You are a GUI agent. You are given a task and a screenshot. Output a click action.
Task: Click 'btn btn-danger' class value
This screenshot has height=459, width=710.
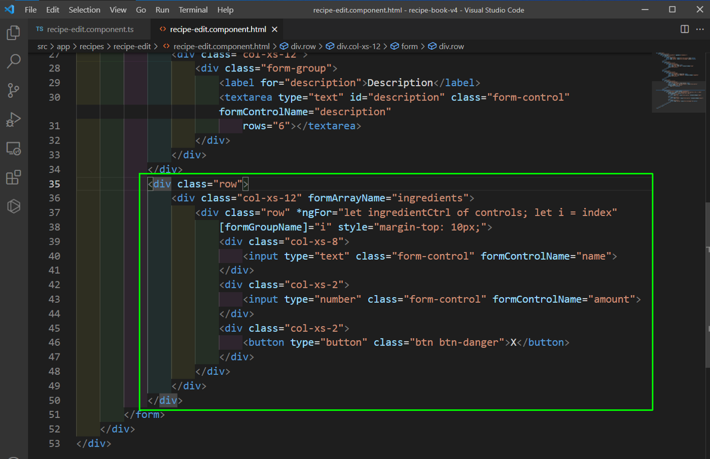click(x=457, y=343)
